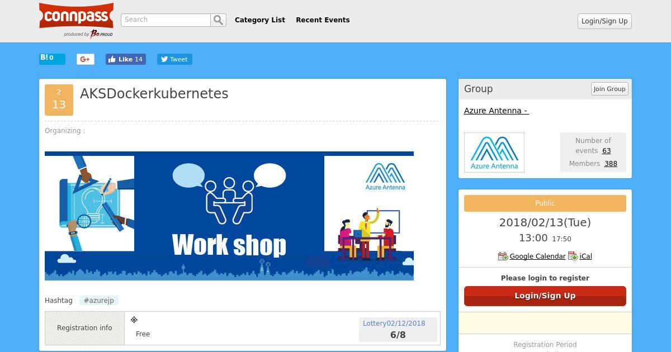Share via Google Plus button
The height and width of the screenshot is (352, 671).
coord(86,59)
